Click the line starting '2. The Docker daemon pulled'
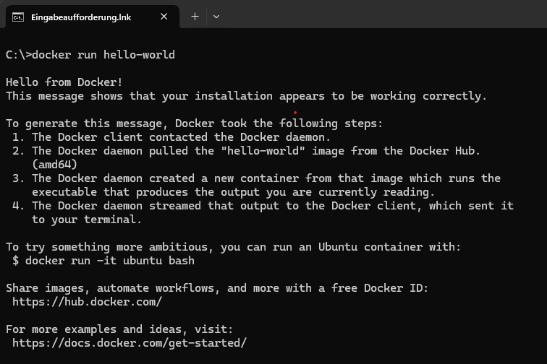The width and height of the screenshot is (547, 364). pos(246,151)
